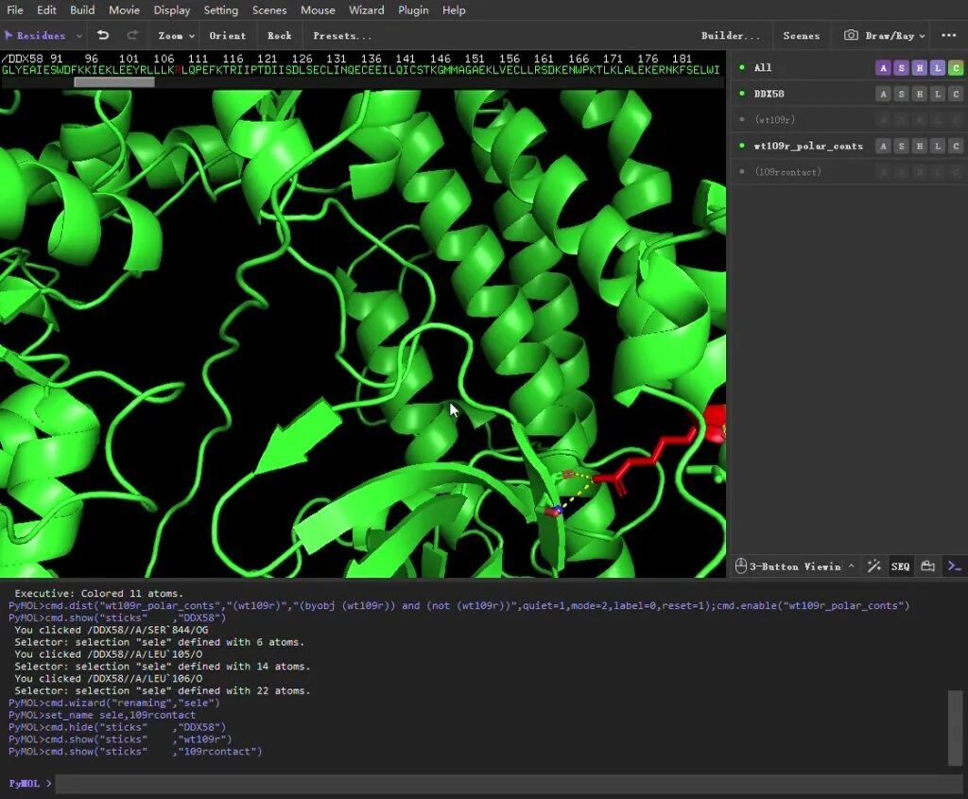Viewport: 968px width, 799px height.
Task: Toggle the command line prompt icon
Action: point(955,566)
